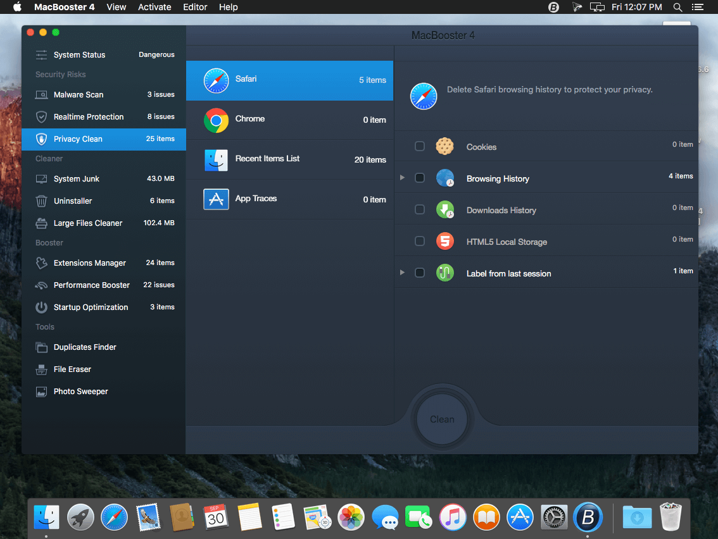Click the Finder face icon for Recent Items
Viewport: 718px width, 539px height.
point(216,160)
